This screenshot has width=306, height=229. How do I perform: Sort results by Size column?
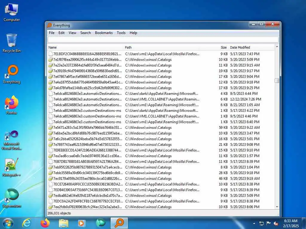[214, 47]
